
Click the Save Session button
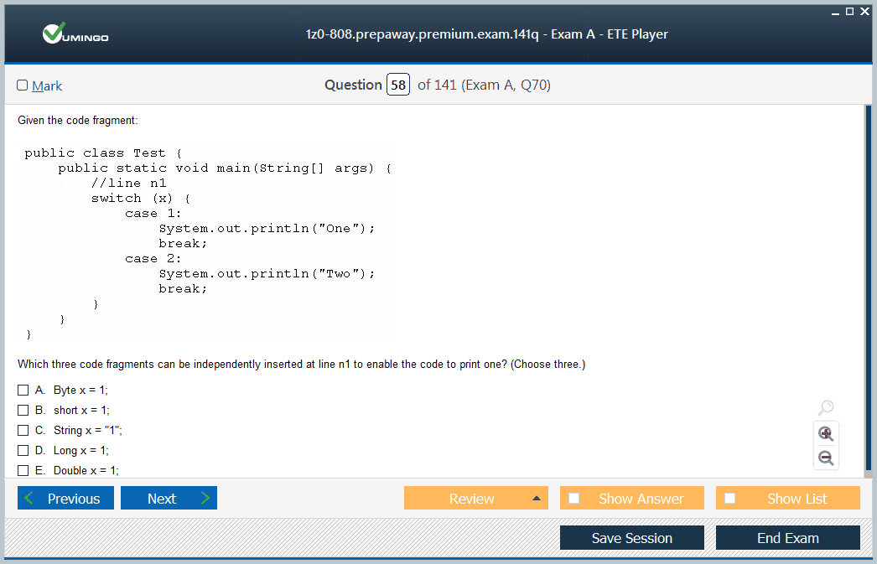631,538
